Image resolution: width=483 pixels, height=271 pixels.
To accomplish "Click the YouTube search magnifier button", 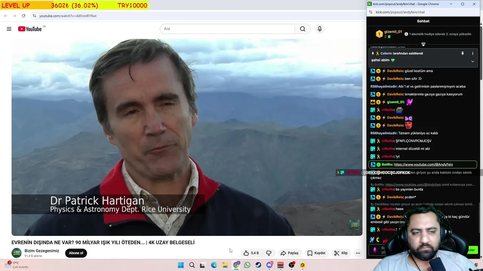I will click(x=303, y=29).
